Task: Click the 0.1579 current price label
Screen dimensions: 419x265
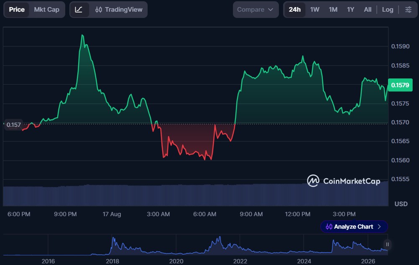Action: click(x=400, y=85)
